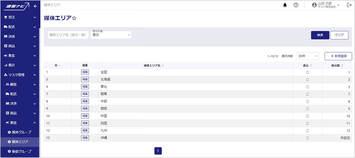Toggle sort on the 表示順 column header

(337, 65)
